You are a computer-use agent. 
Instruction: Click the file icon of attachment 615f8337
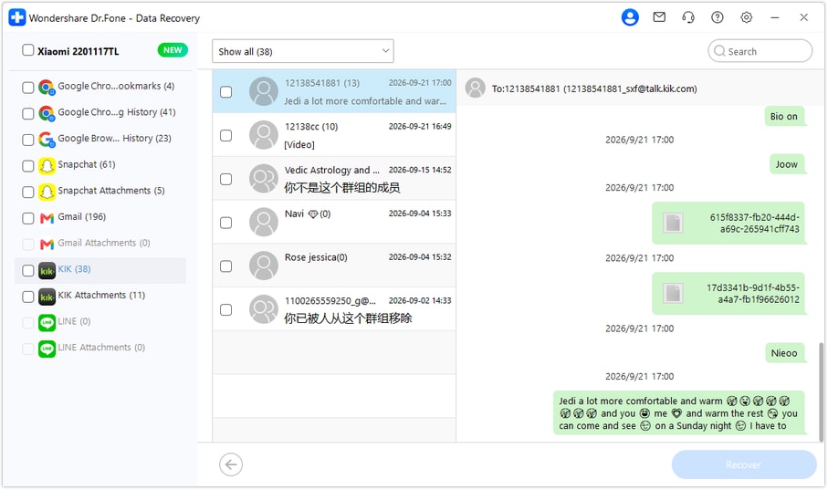coord(673,223)
